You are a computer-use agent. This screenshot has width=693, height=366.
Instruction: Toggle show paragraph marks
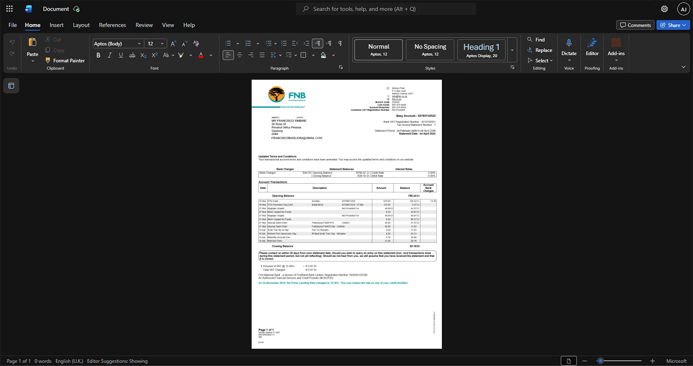[x=340, y=44]
